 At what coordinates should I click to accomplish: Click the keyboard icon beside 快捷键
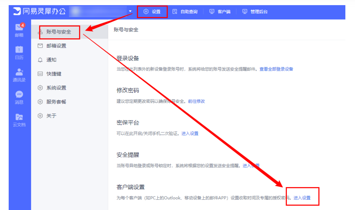(x=40, y=74)
